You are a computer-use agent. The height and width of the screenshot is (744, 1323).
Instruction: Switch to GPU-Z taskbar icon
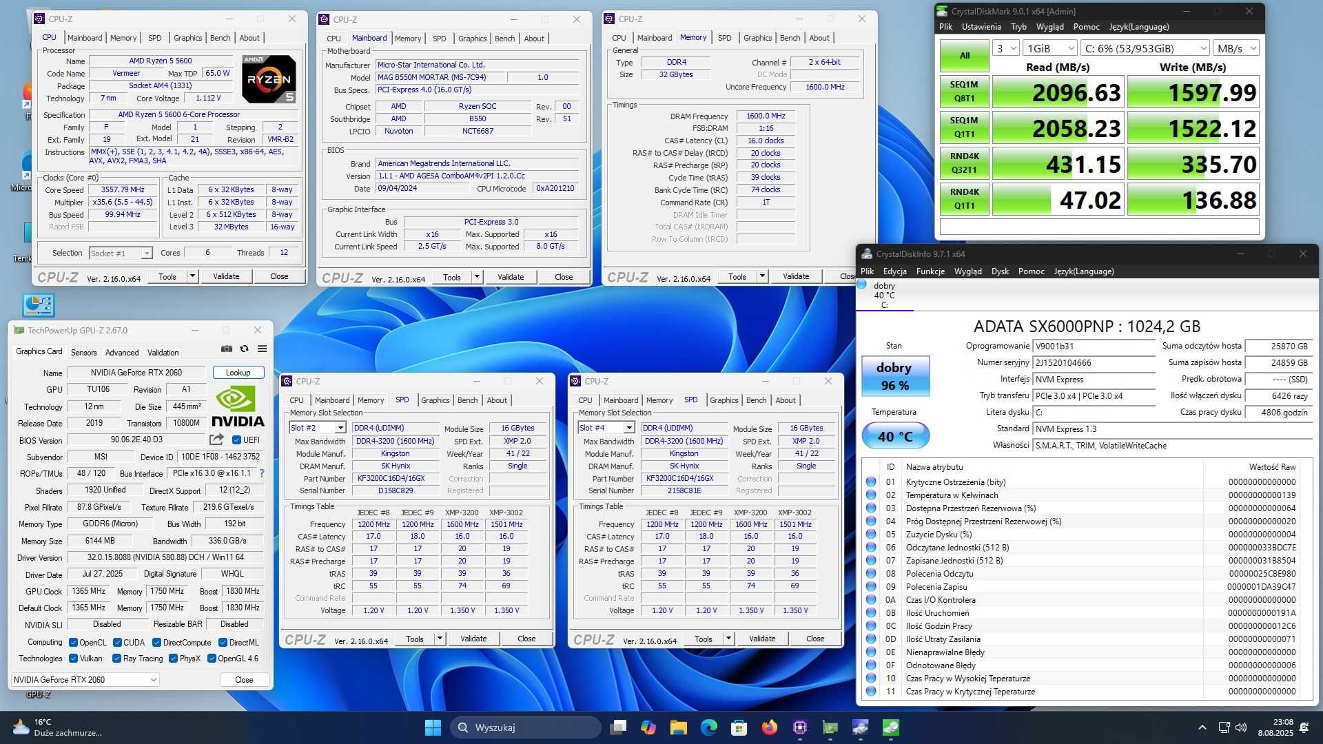830,727
